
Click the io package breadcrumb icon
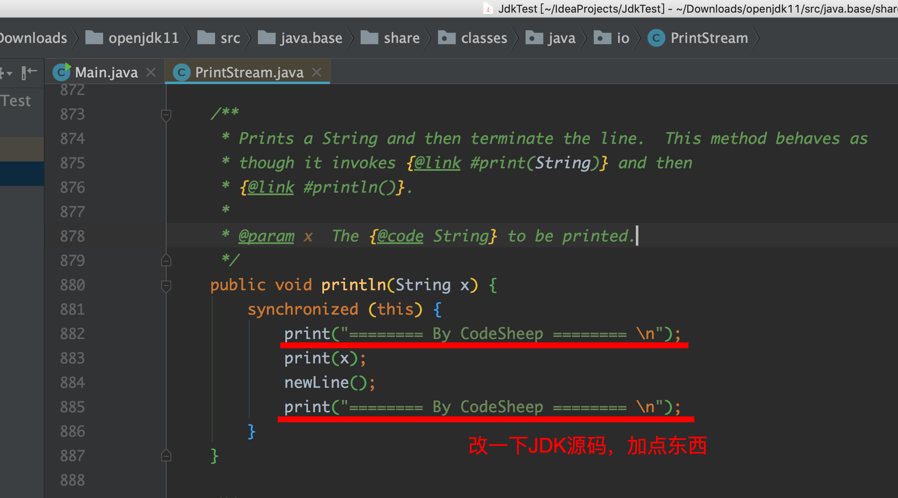point(602,38)
